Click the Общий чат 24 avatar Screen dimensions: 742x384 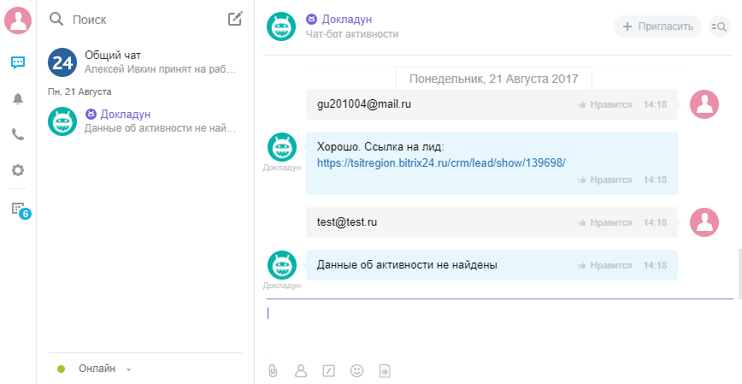(62, 62)
